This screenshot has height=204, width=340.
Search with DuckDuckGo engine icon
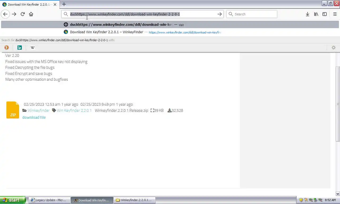(7, 48)
